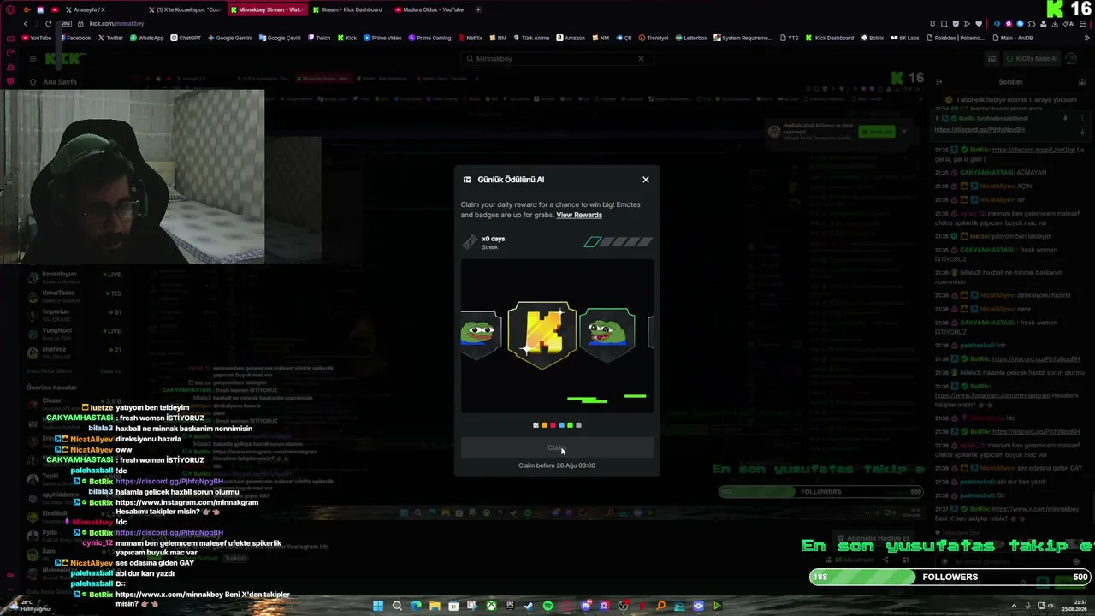Click the Minnakbey search box

click(x=556, y=58)
